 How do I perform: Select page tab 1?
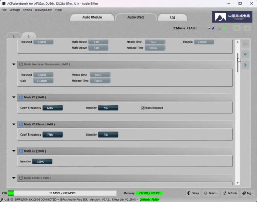[14, 36]
